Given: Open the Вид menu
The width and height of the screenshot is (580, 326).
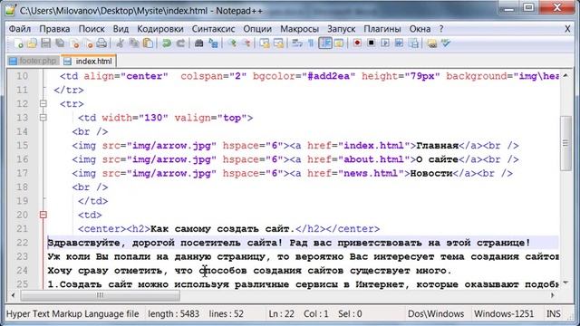Looking at the screenshot, I should (121, 29).
